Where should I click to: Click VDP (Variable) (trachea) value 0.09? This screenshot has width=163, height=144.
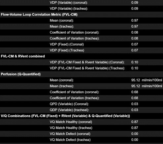click(135, 9)
